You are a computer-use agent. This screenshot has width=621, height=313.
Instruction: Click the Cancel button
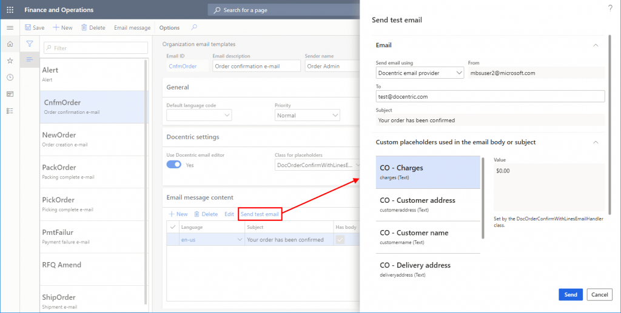pos(600,294)
